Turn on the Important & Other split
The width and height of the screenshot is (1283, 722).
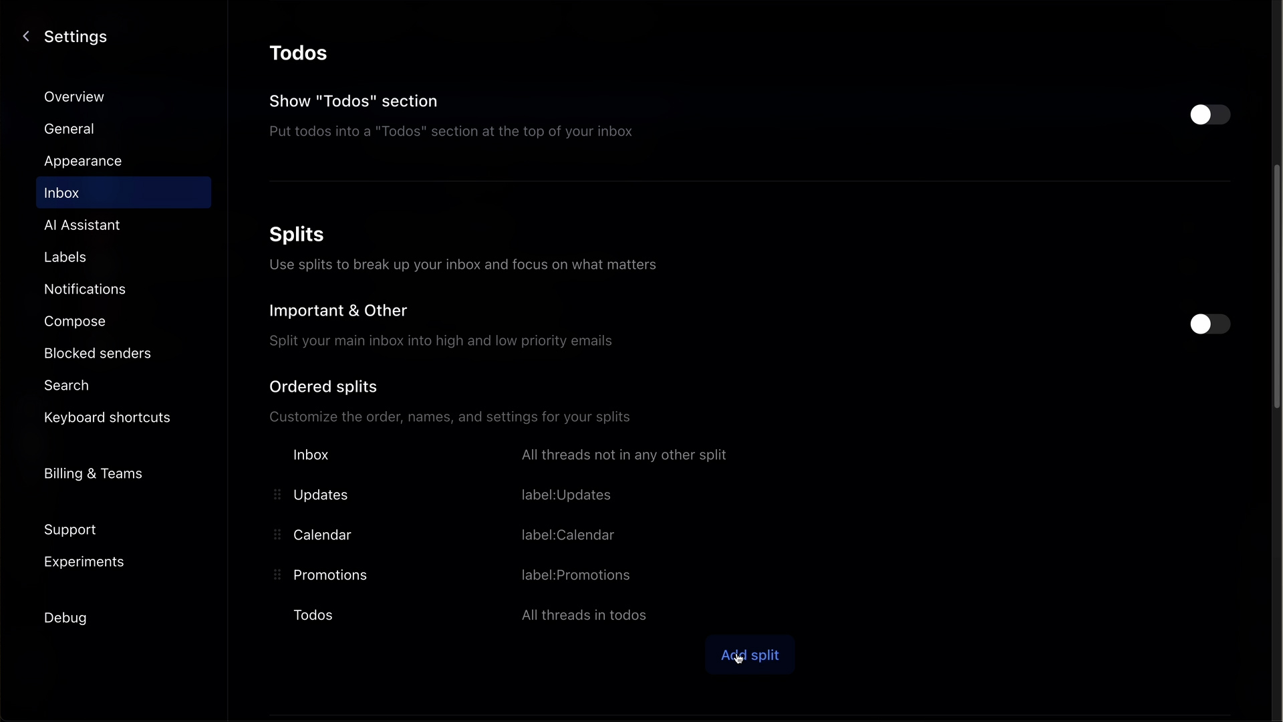1209,324
